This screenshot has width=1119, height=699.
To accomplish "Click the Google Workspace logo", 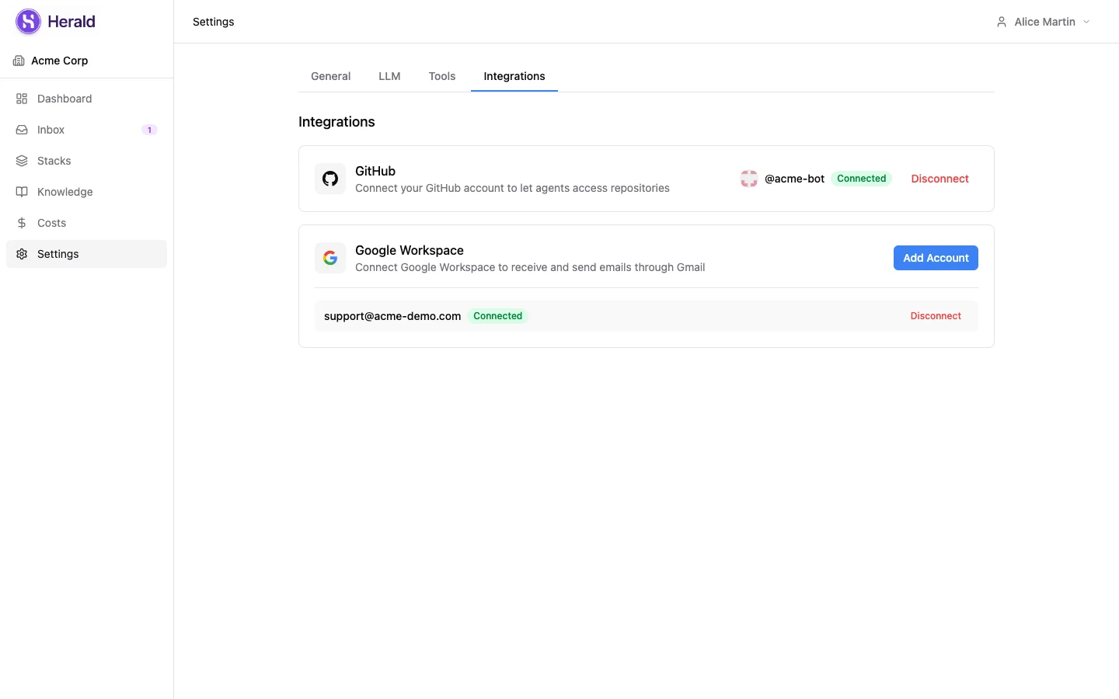I will click(330, 258).
